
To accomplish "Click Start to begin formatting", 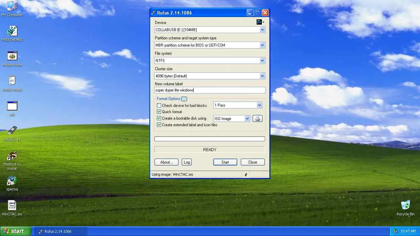I will pos(225,162).
